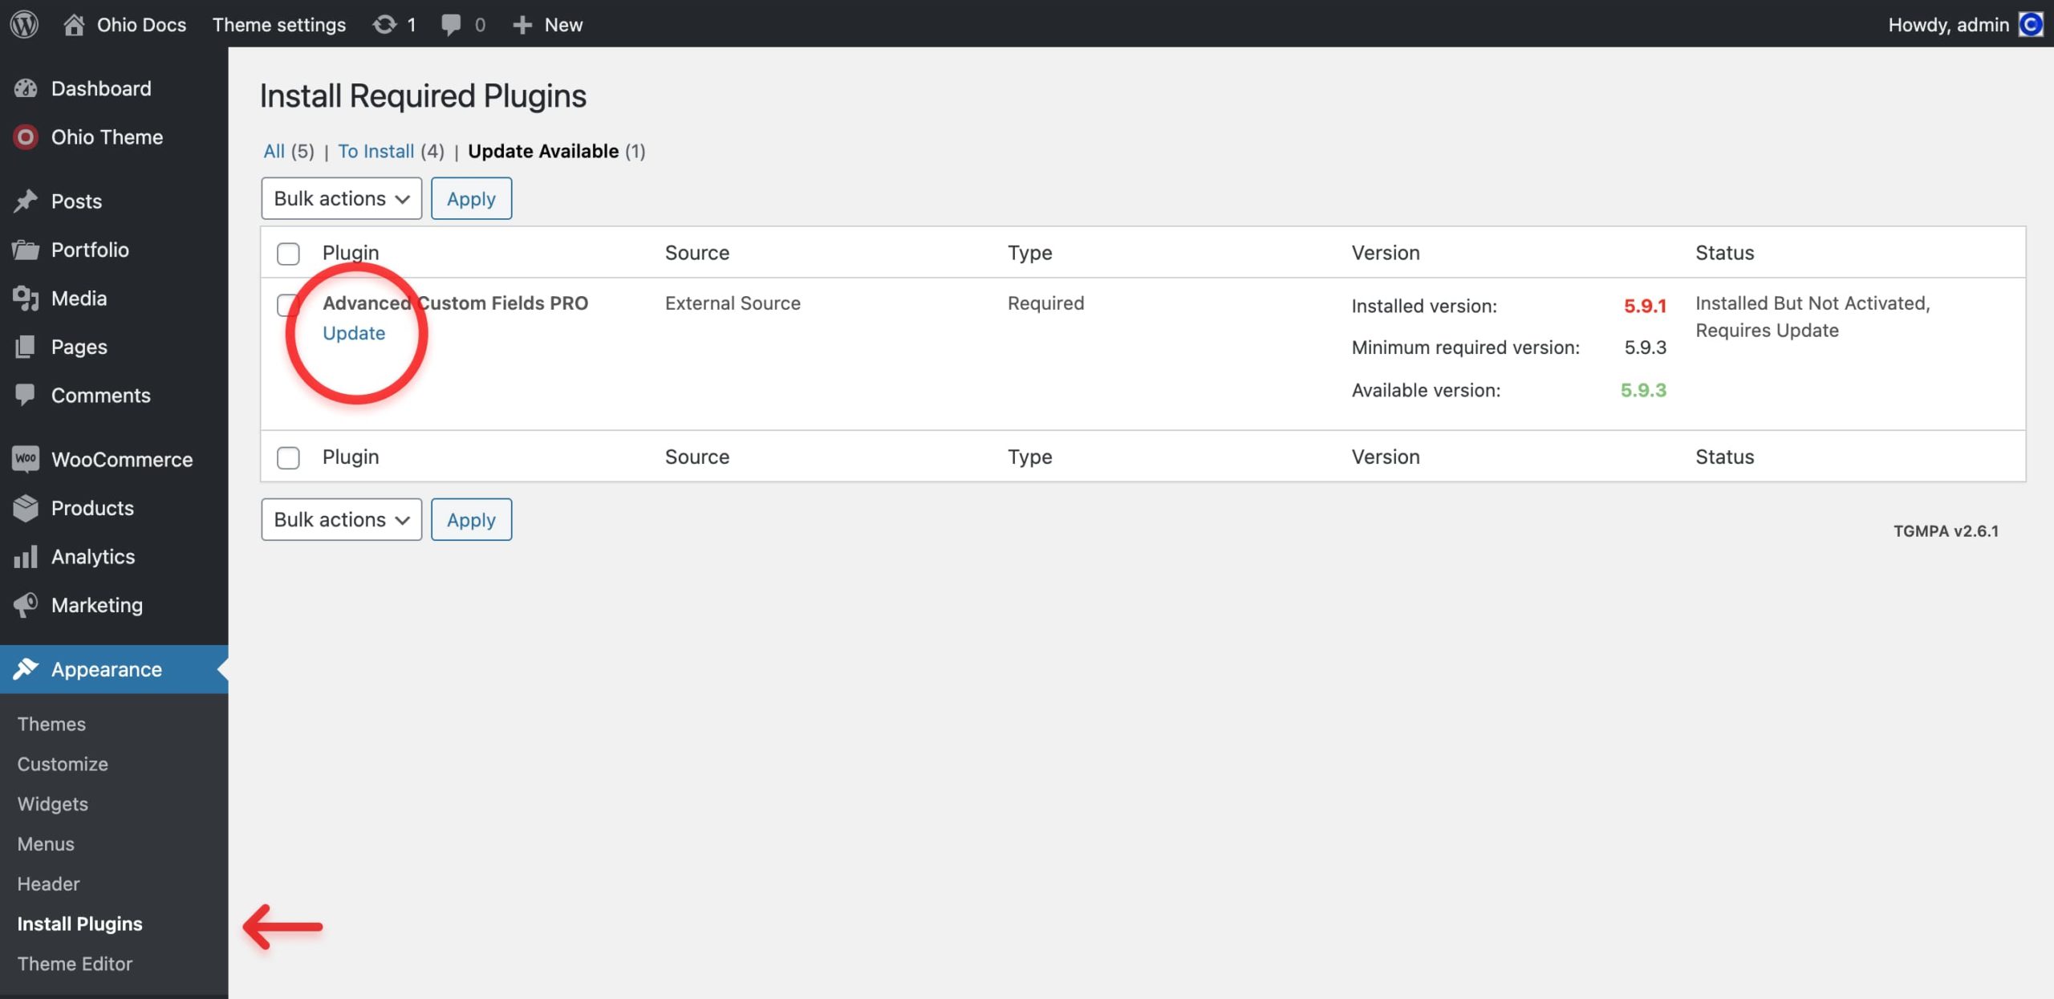Click the WooCommerce icon in sidebar
The width and height of the screenshot is (2054, 999).
pyautogui.click(x=26, y=459)
